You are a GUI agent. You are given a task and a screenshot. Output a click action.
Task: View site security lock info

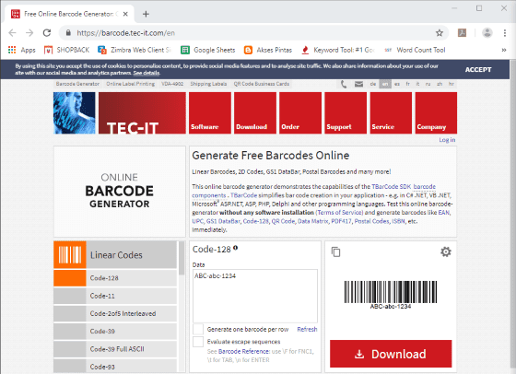(68, 33)
